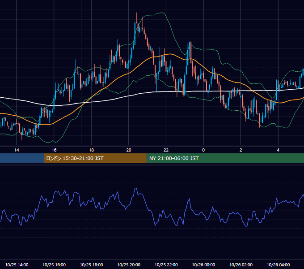Click the hour label 18 on the chart axis
The image size is (304, 269).
91,150
